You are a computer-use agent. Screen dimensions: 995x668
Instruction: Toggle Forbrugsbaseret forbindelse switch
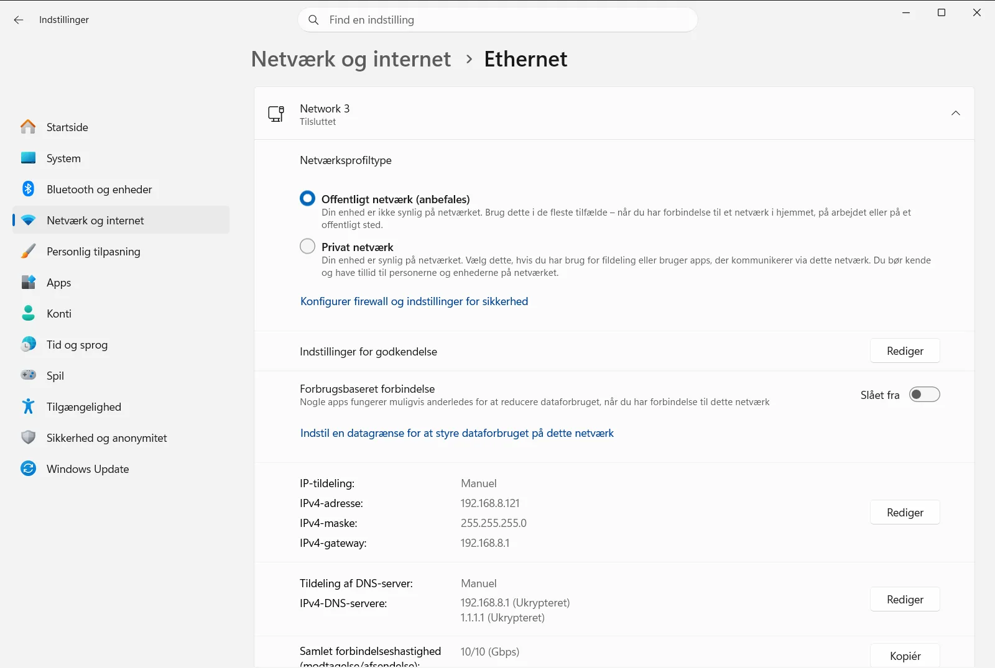click(x=924, y=395)
